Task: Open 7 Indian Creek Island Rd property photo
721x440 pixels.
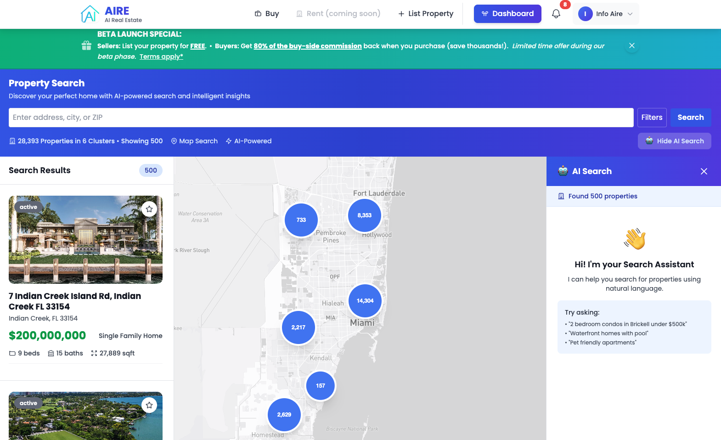Action: pyautogui.click(x=85, y=240)
